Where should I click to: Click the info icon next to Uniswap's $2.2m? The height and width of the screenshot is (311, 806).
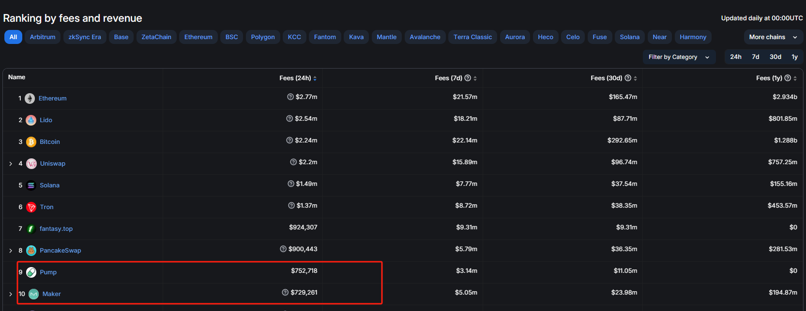[x=293, y=162]
